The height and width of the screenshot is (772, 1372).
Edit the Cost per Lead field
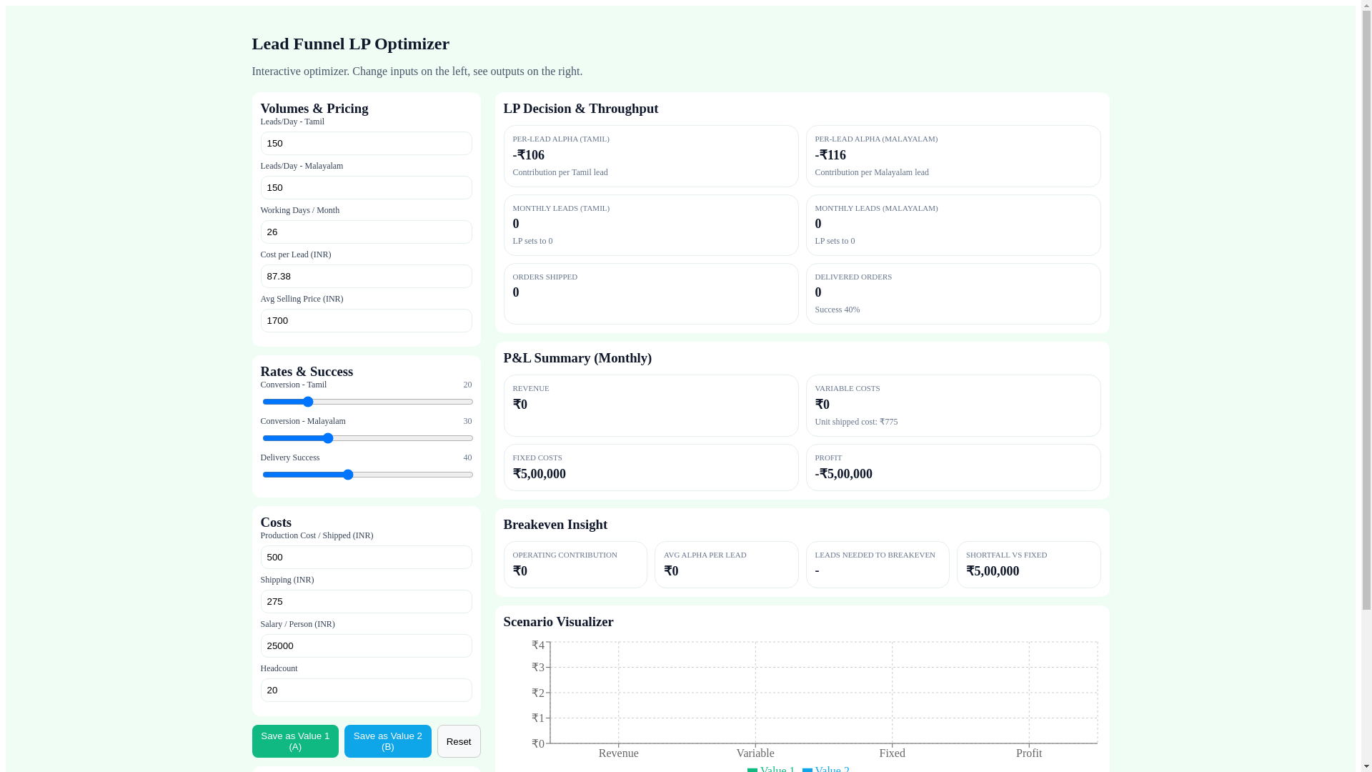pyautogui.click(x=366, y=276)
